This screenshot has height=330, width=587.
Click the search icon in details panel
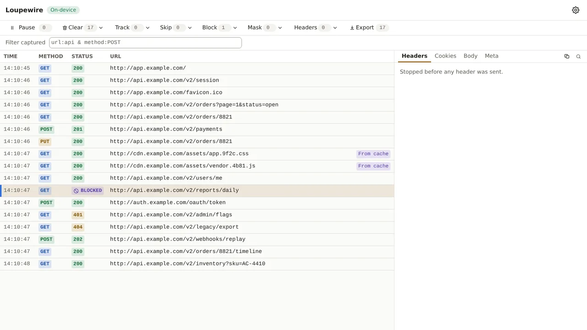(578, 56)
